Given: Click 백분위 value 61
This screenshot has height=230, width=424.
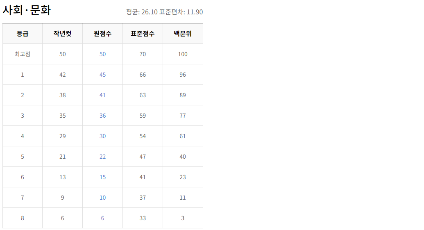Looking at the screenshot, I should pos(183,136).
